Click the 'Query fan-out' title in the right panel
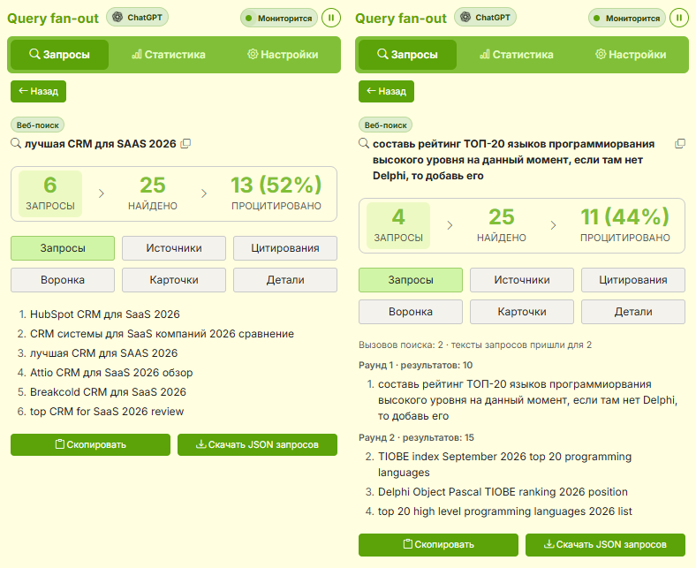The image size is (696, 568). point(401,19)
